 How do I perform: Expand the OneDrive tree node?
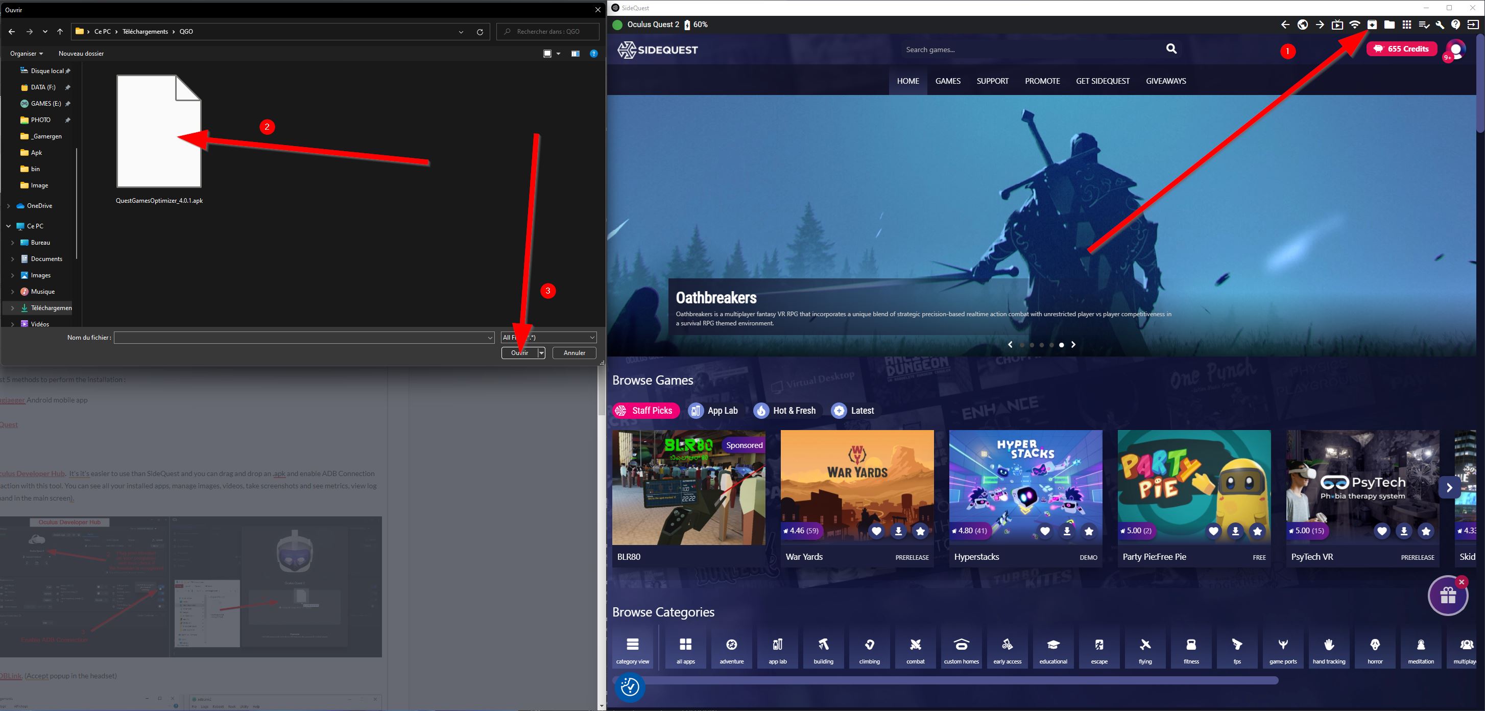point(8,206)
